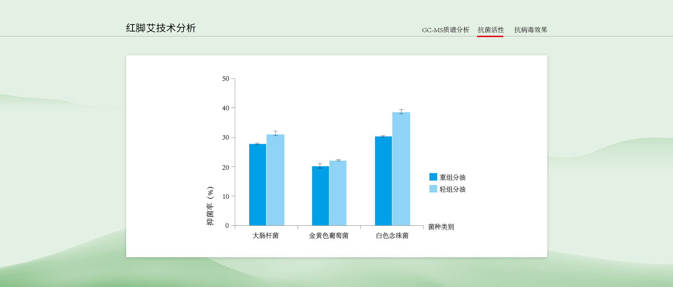Switch to the 抗病毒效果 tab

530,30
